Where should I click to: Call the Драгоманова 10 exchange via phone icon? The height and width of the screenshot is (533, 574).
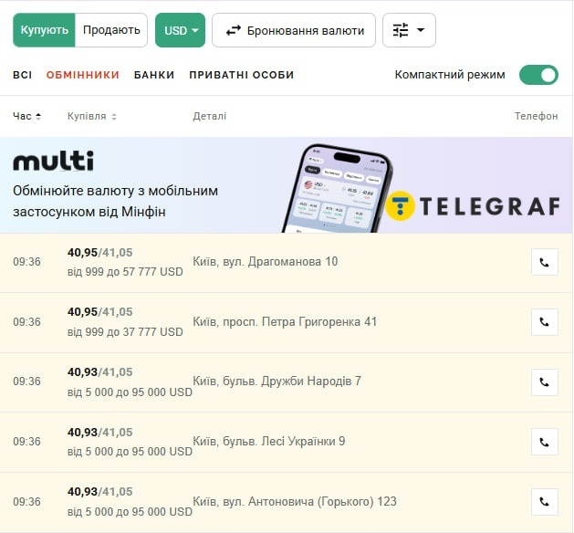click(x=544, y=262)
